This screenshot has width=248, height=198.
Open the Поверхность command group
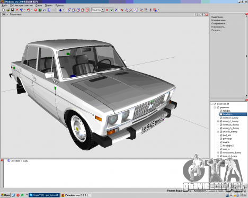tap(218, 27)
